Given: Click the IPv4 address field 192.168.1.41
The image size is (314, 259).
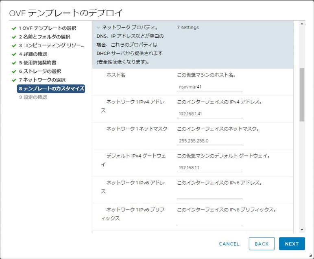Looking at the screenshot, I should [209, 114].
